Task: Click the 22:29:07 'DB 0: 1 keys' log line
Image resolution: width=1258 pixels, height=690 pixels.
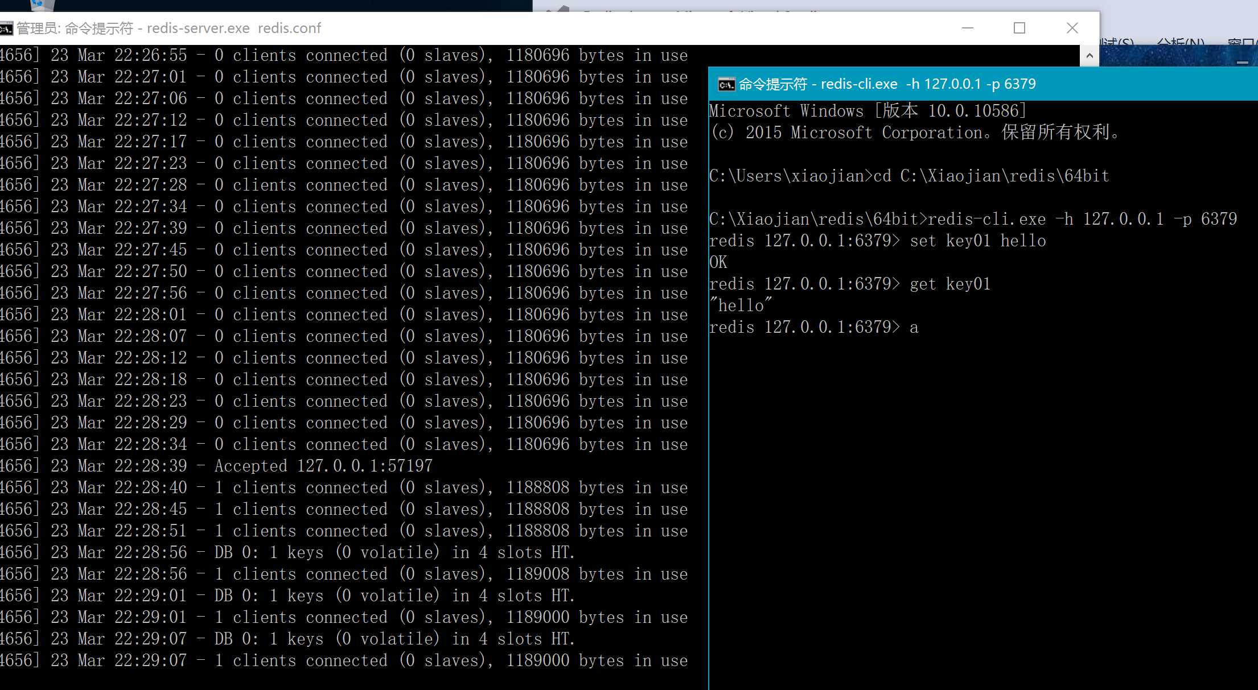Action: point(287,639)
